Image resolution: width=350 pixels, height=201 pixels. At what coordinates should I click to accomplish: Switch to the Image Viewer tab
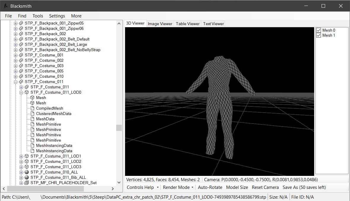(160, 24)
